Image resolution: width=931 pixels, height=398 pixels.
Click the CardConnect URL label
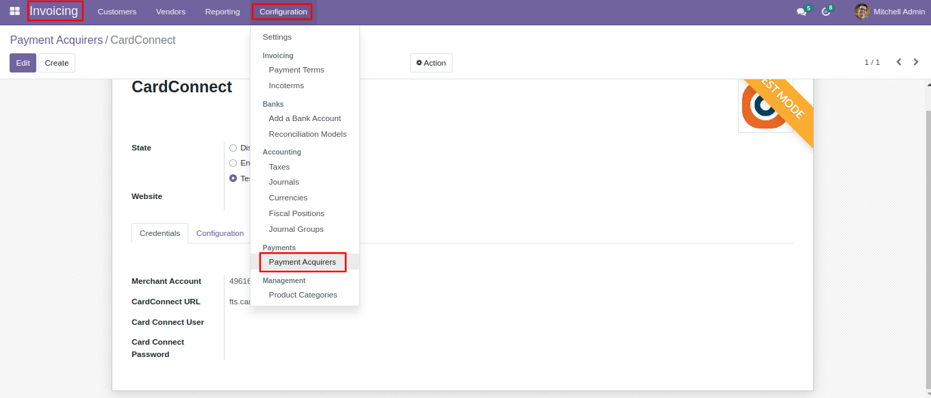pos(166,302)
